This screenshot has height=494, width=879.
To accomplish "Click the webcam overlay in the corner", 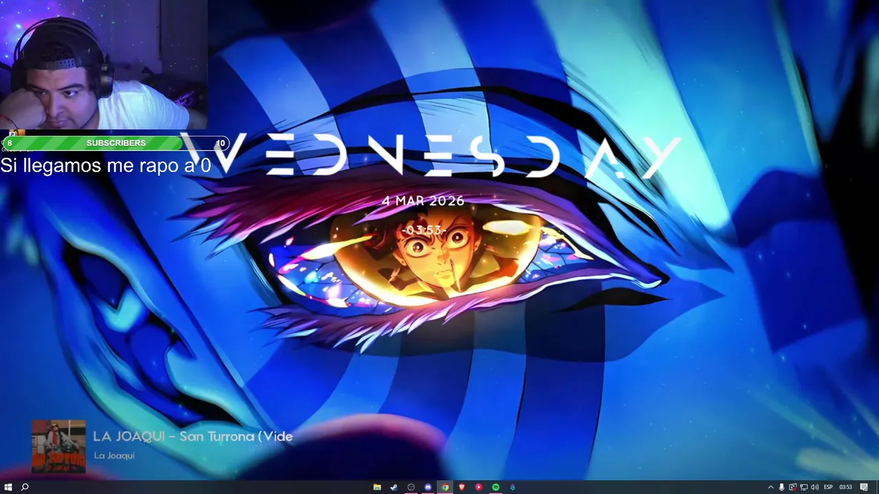I will pos(104,65).
